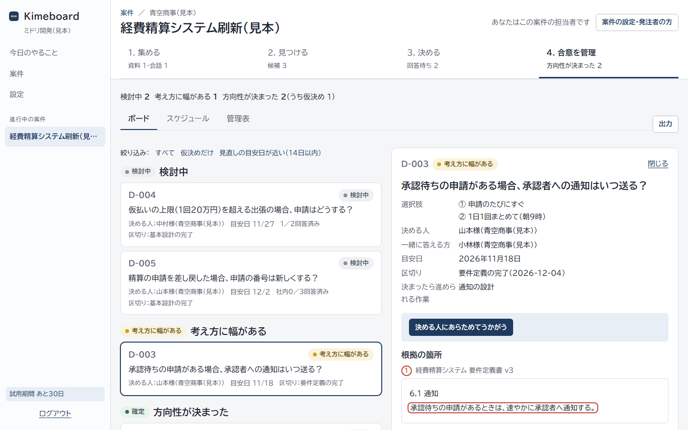Click the 目安日 value 2026年11月18日
Image resolution: width=688 pixels, height=430 pixels.
[490, 259]
